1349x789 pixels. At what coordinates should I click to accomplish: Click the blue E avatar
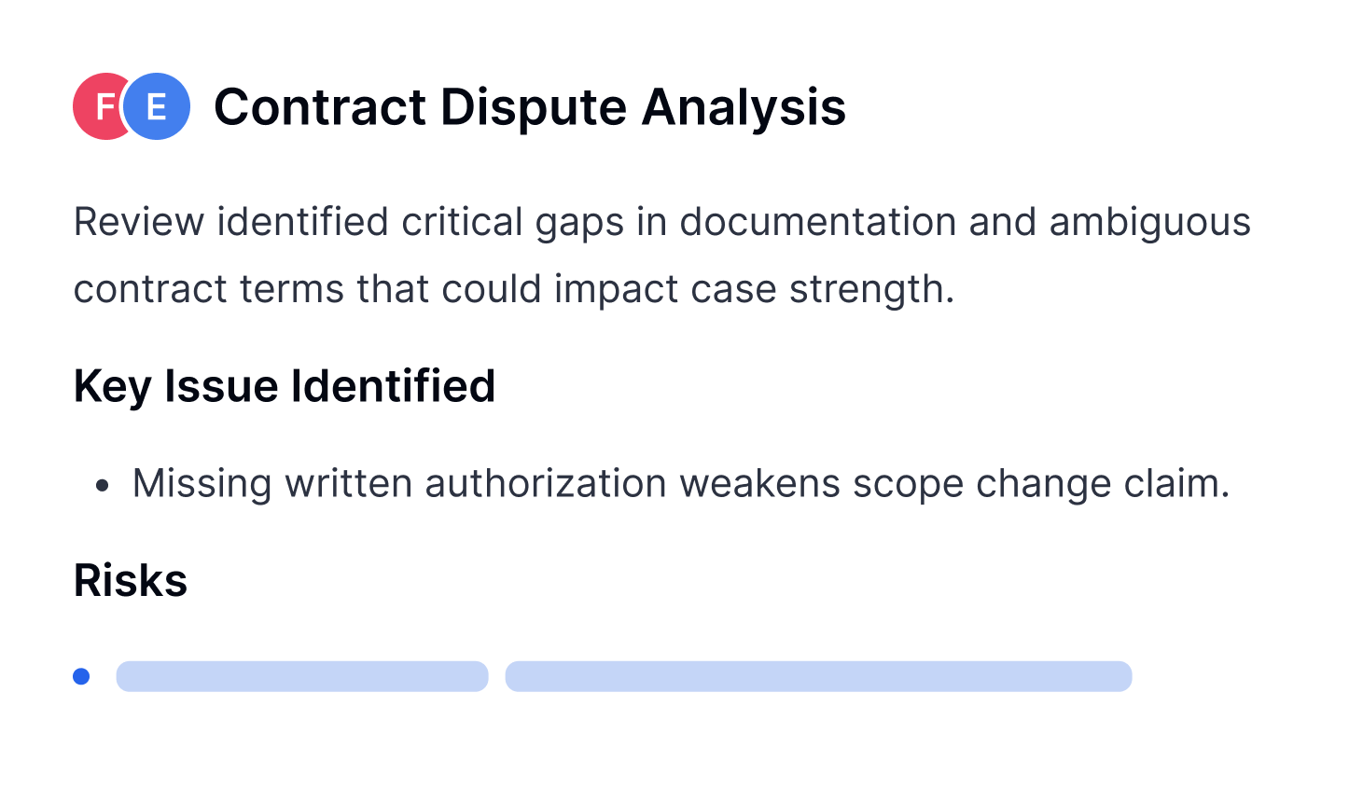pyautogui.click(x=158, y=106)
